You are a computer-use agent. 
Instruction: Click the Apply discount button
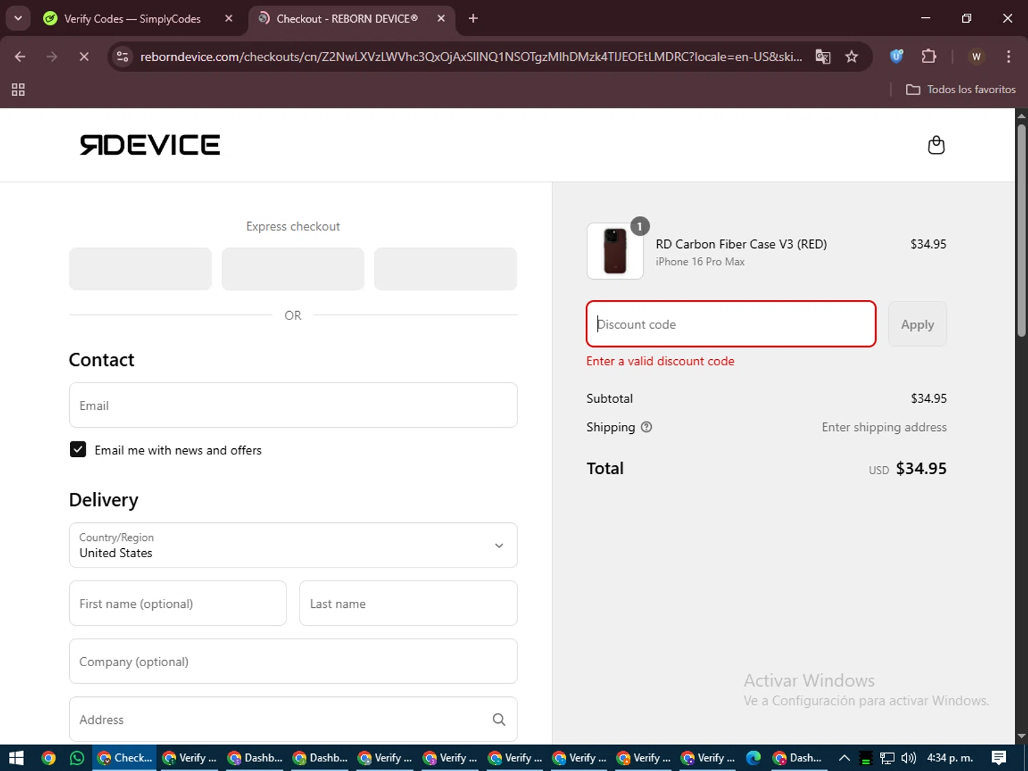pyautogui.click(x=918, y=324)
